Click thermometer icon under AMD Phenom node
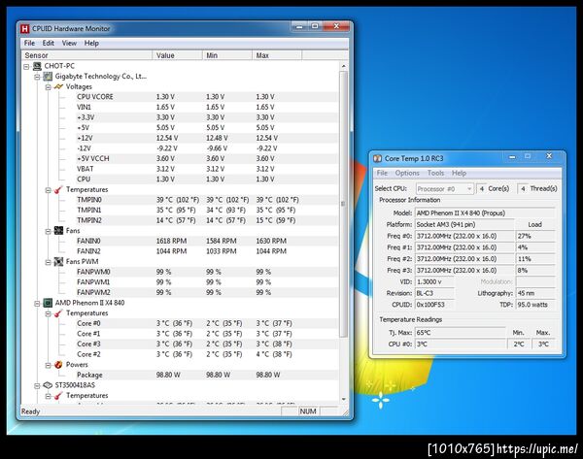The width and height of the screenshot is (583, 459). pos(58,313)
